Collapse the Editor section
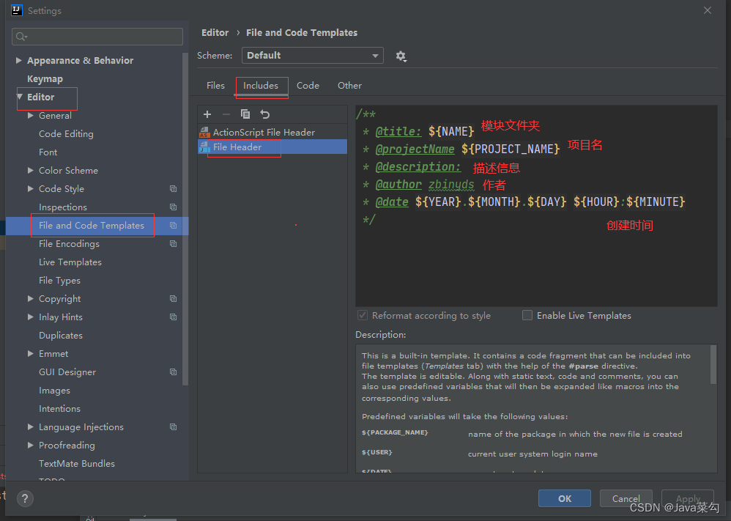The width and height of the screenshot is (731, 521). pos(20,97)
